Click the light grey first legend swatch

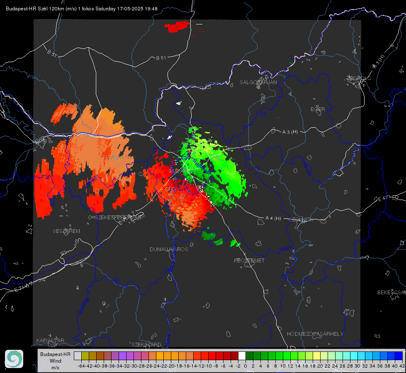pyautogui.click(x=78, y=356)
